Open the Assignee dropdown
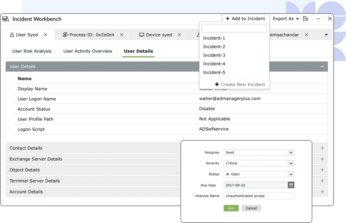This screenshot has width=346, height=223. (291, 152)
